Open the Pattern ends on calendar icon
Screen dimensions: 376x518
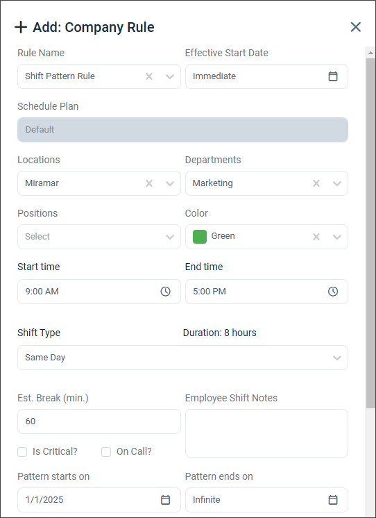click(333, 500)
